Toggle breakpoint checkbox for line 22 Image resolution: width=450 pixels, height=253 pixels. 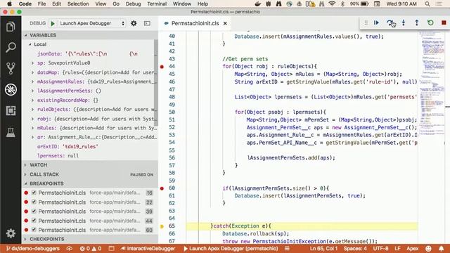(34, 202)
